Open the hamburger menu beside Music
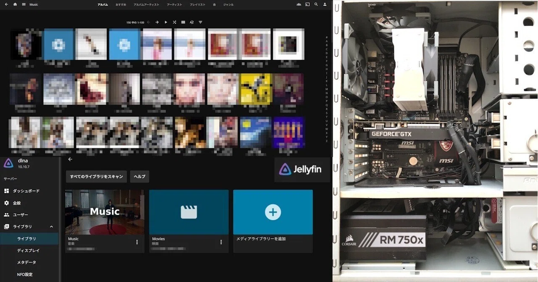This screenshot has height=282, width=538. [x=24, y=4]
